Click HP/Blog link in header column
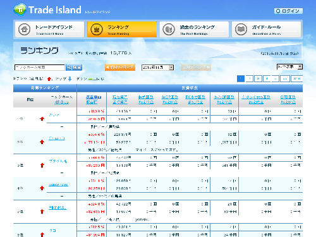This screenshot has height=237, width=316. (x=61, y=102)
